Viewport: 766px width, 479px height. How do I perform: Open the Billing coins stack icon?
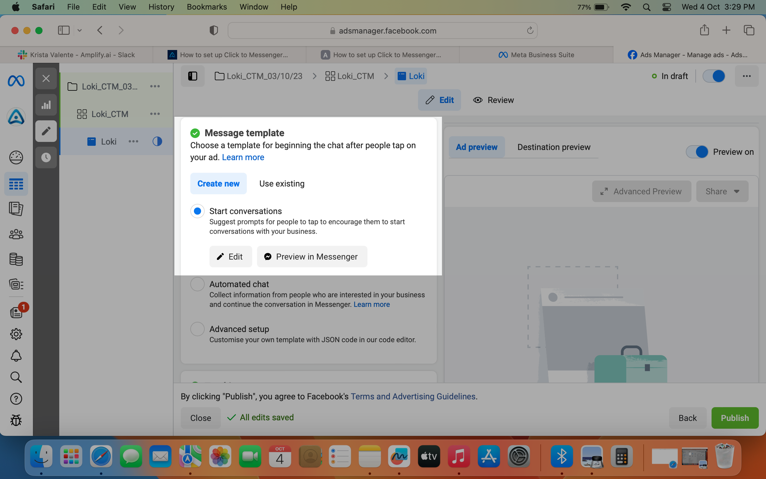[16, 259]
